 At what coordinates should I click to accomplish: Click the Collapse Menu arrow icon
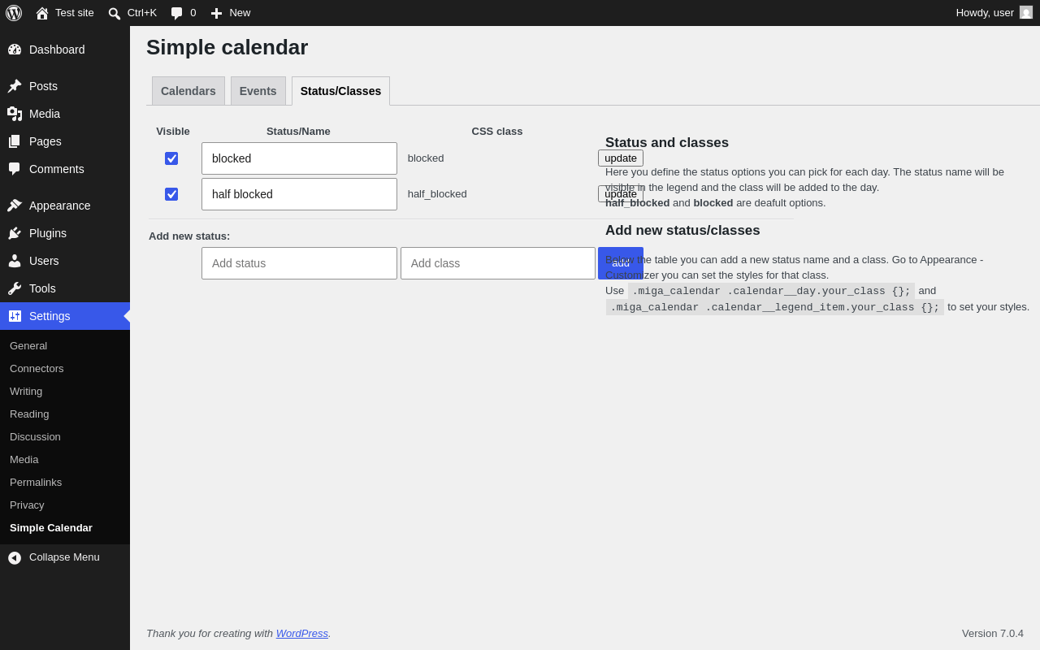(x=15, y=557)
